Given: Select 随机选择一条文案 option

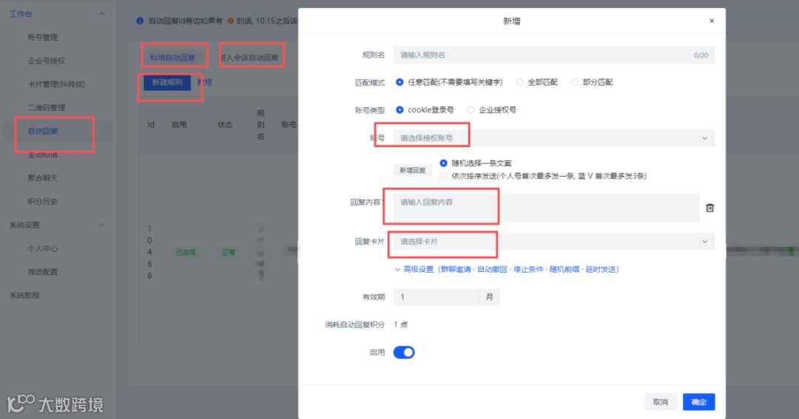Looking at the screenshot, I should coord(443,163).
